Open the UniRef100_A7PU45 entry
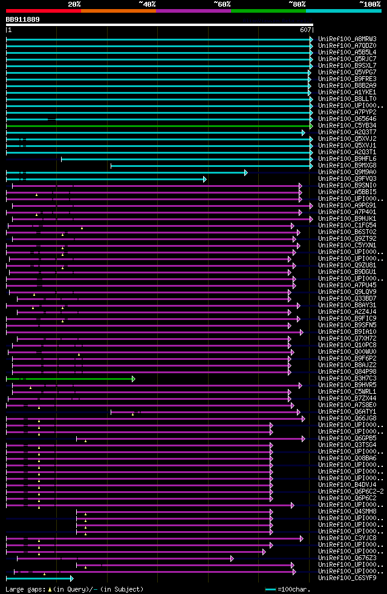 (347, 286)
